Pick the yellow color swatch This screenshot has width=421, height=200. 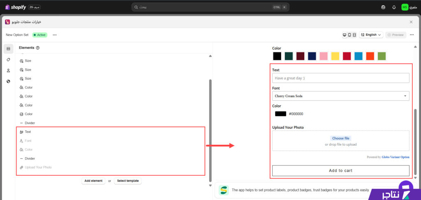click(335, 56)
